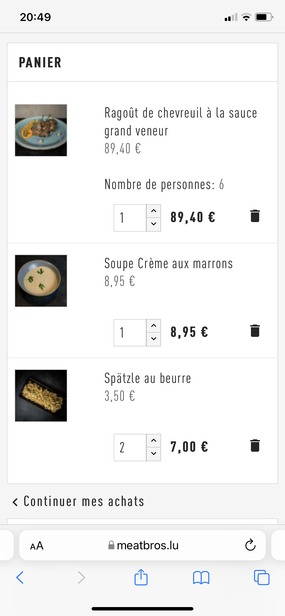
Task: Decrease Soupe Crème aux marrons quantity
Action: [154, 339]
